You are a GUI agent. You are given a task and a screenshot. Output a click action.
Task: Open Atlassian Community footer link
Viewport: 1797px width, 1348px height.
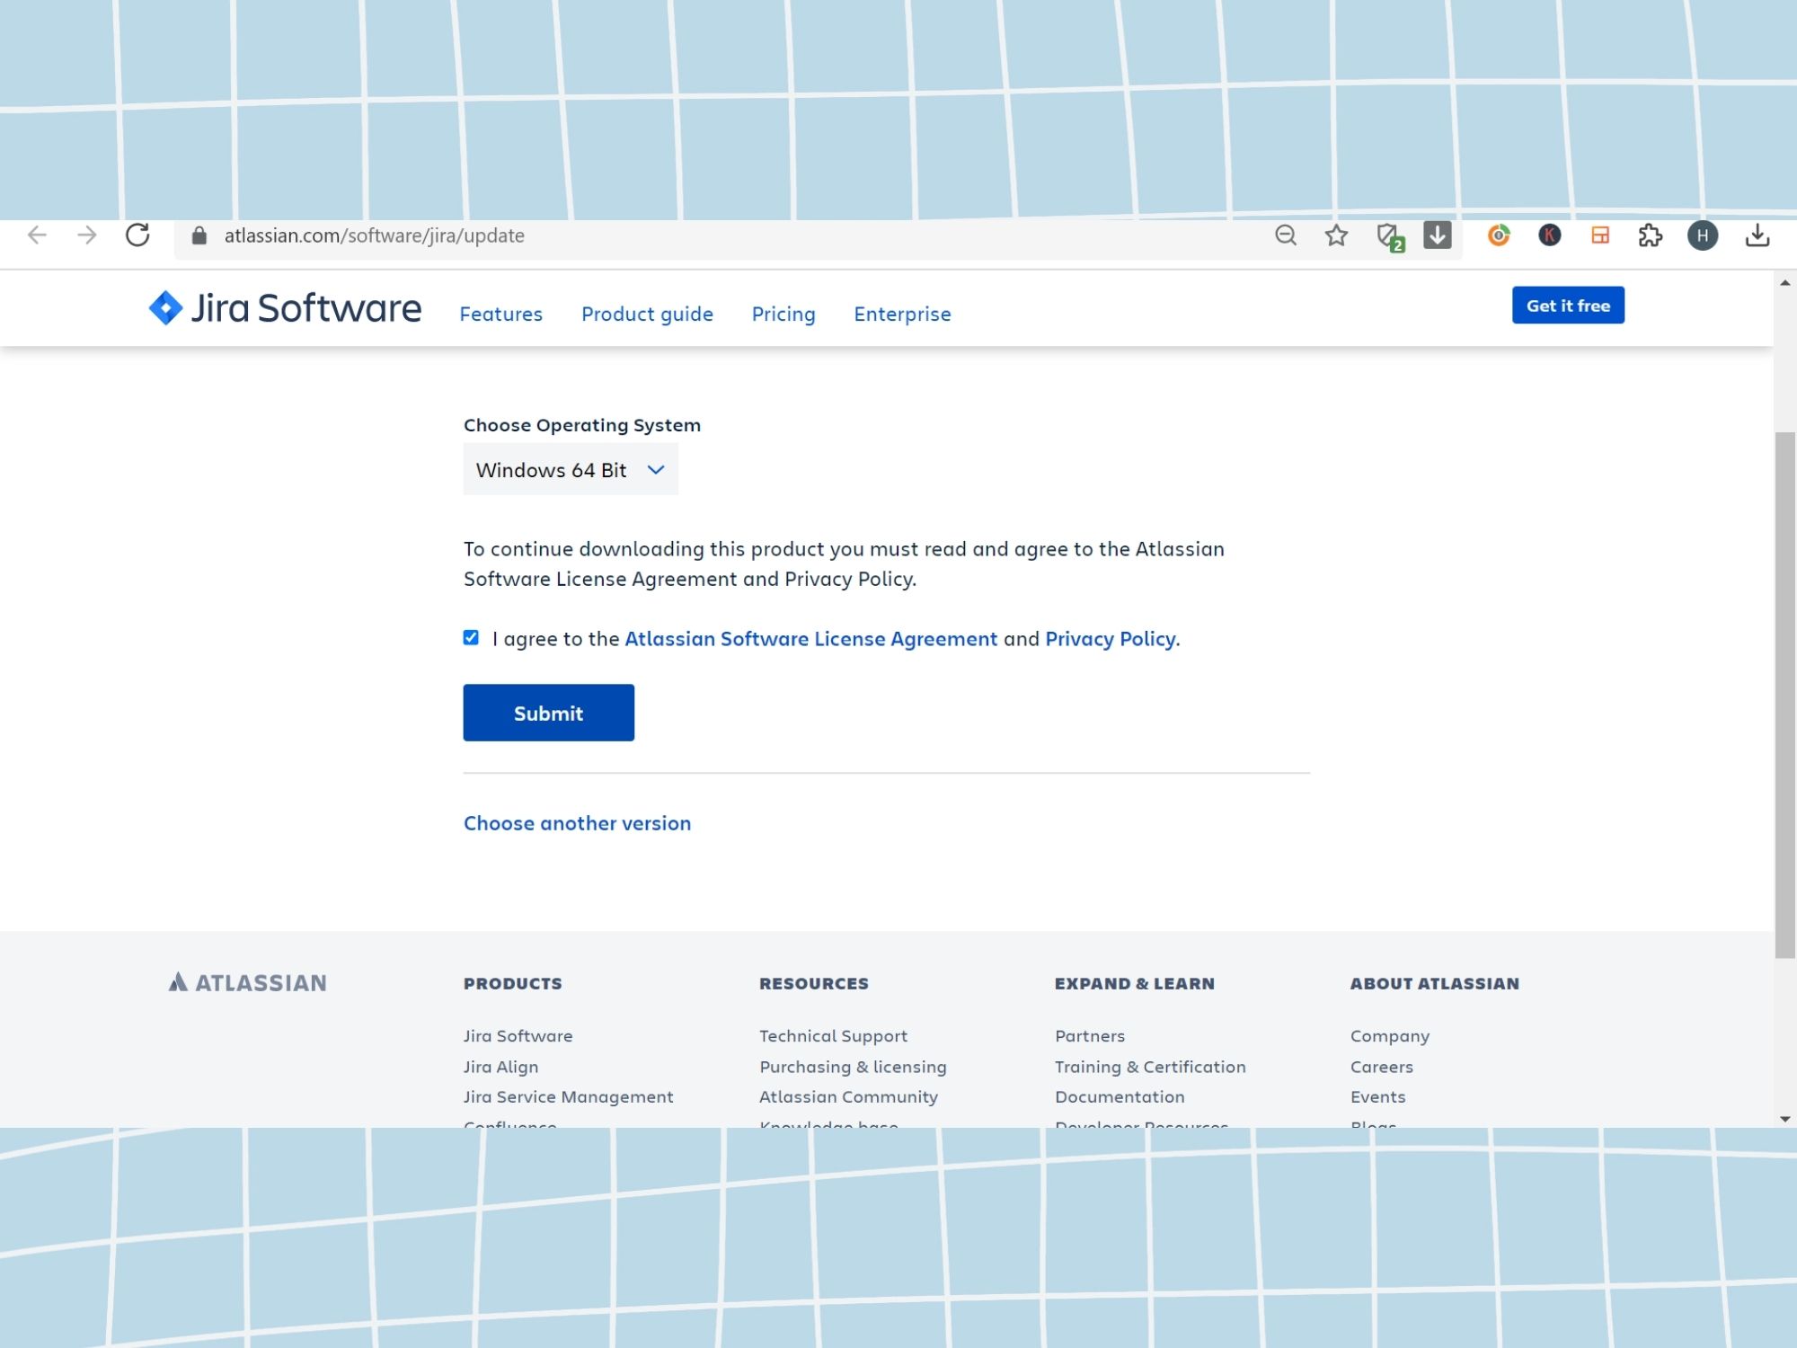[849, 1096]
